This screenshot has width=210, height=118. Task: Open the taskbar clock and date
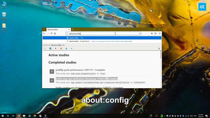click(x=200, y=116)
